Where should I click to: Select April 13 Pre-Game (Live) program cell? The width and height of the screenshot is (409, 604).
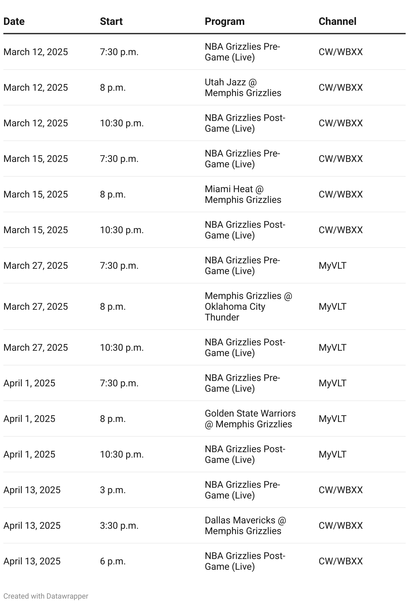point(242,490)
